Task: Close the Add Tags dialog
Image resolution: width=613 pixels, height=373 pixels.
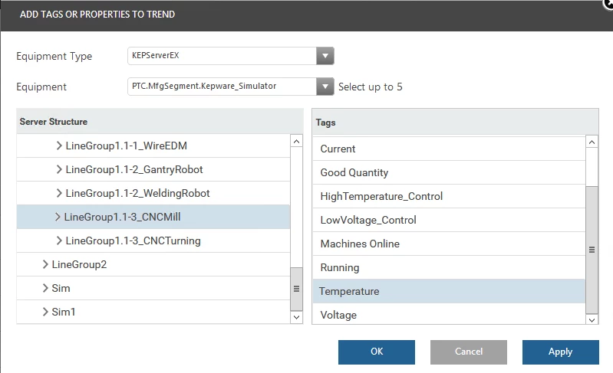Action: (608, 4)
